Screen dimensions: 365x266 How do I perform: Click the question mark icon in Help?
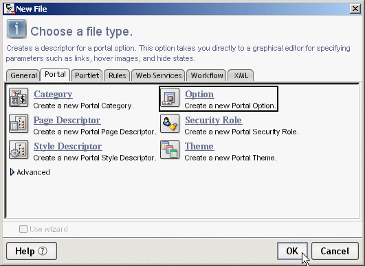(x=43, y=251)
